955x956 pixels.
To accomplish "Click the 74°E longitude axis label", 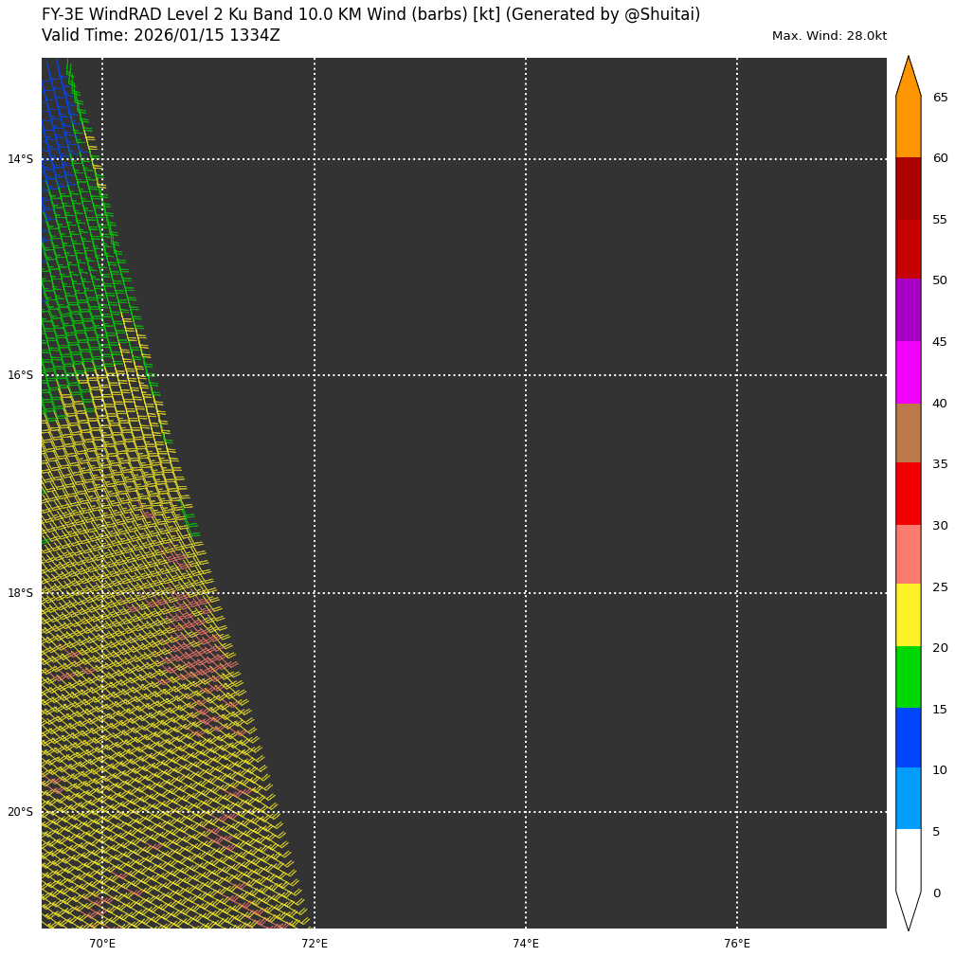I will click(526, 944).
